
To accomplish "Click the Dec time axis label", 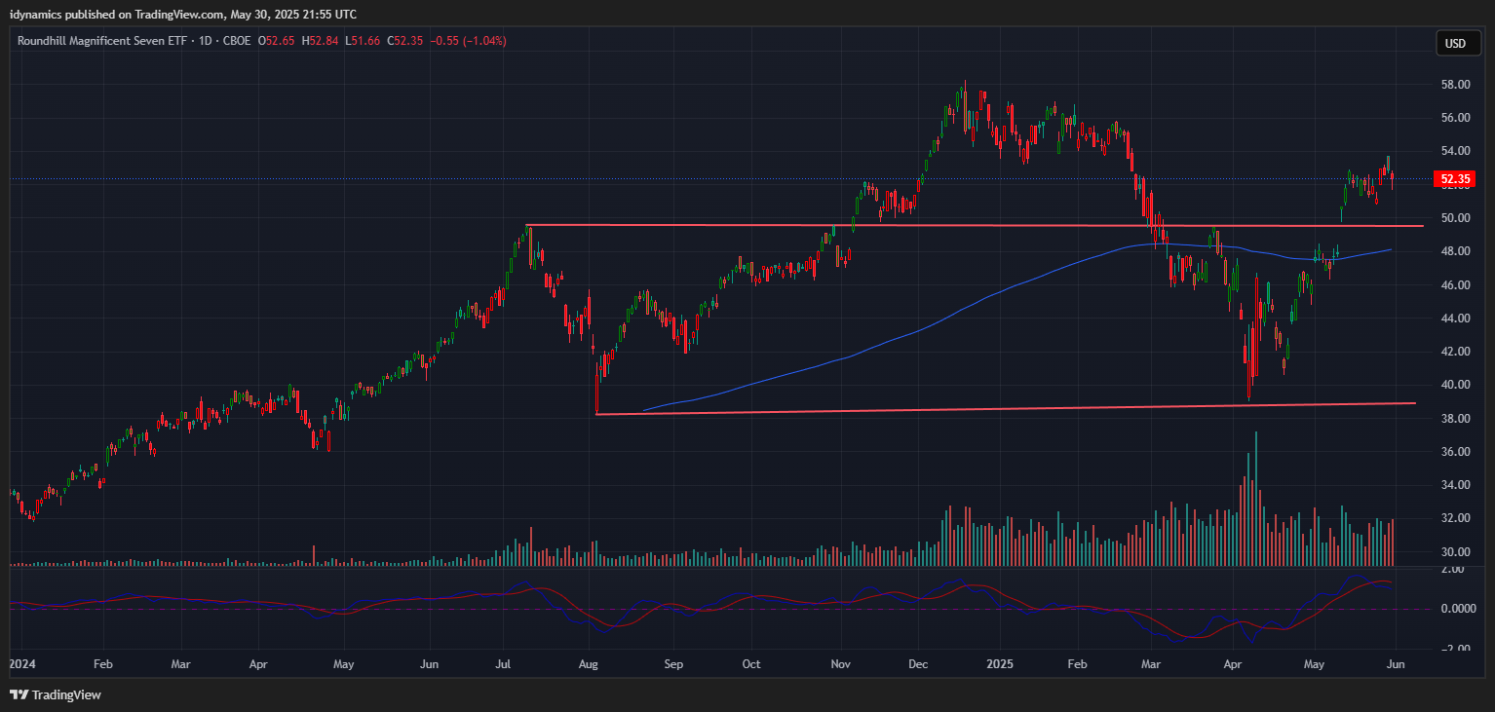I will click(x=917, y=665).
